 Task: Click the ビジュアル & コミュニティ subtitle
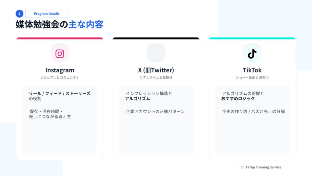pos(60,78)
